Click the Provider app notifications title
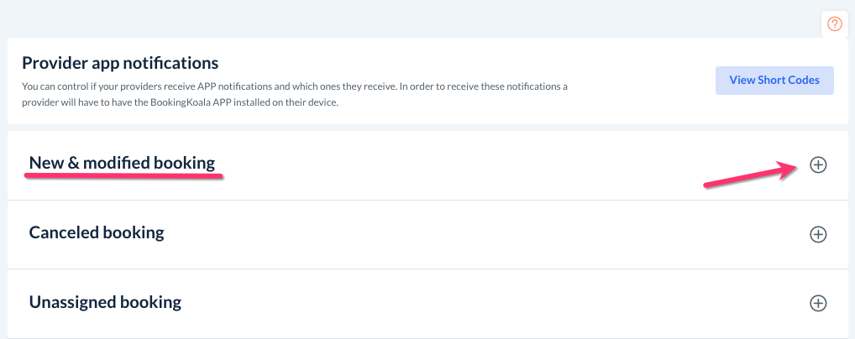855x339 pixels. [120, 63]
